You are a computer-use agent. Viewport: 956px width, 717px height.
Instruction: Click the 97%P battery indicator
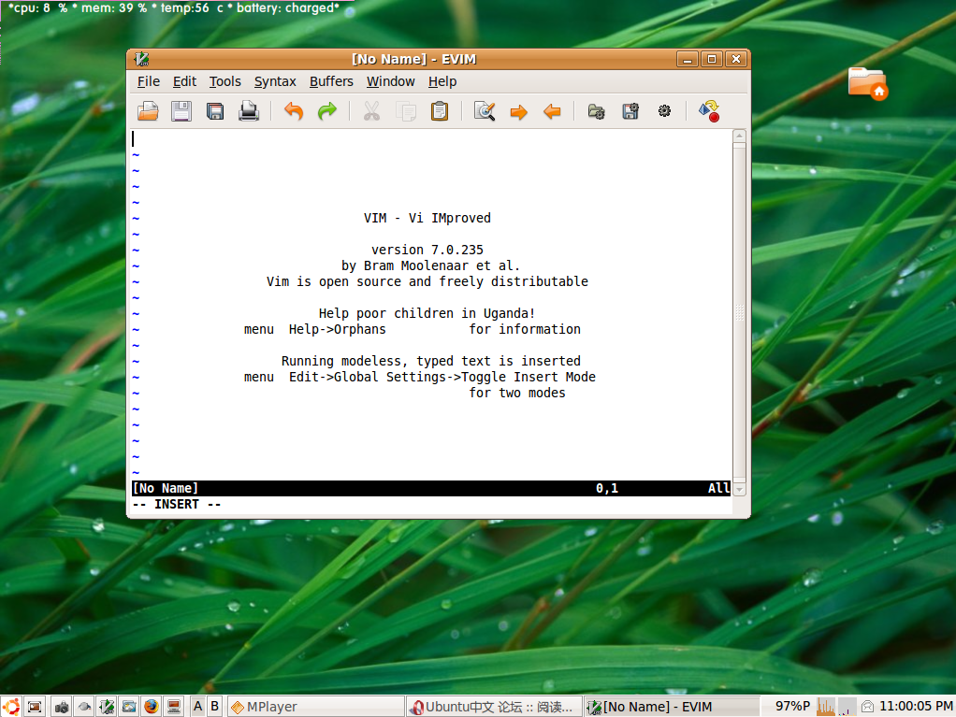click(x=792, y=707)
